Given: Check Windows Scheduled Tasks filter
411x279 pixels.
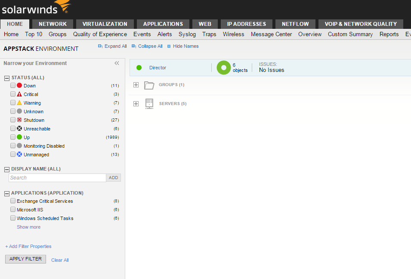Looking at the screenshot, I should click(13, 218).
